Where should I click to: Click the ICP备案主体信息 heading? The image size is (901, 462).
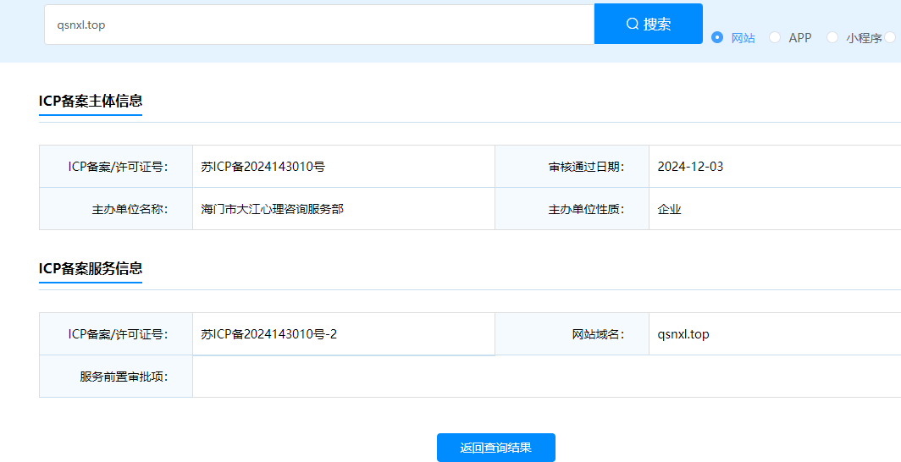pos(91,101)
